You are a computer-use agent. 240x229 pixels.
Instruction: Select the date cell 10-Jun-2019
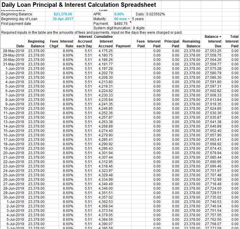[x=14, y=108]
